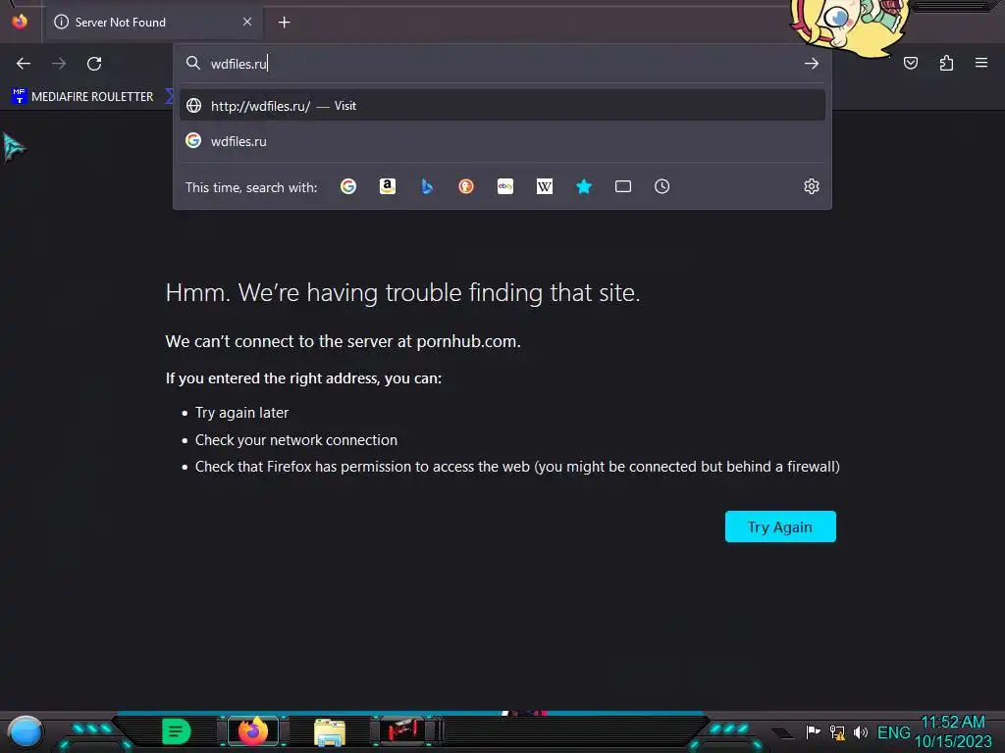The image size is (1005, 753).
Task: Search this time with Amazon
Action: (387, 186)
